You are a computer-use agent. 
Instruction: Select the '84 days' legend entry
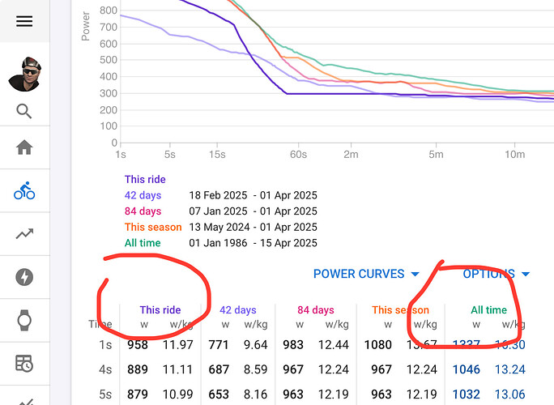pyautogui.click(x=143, y=211)
